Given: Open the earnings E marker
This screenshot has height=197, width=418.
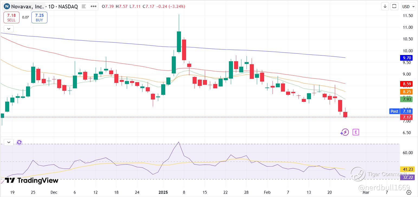Looking at the screenshot, I should pyautogui.click(x=356, y=132).
